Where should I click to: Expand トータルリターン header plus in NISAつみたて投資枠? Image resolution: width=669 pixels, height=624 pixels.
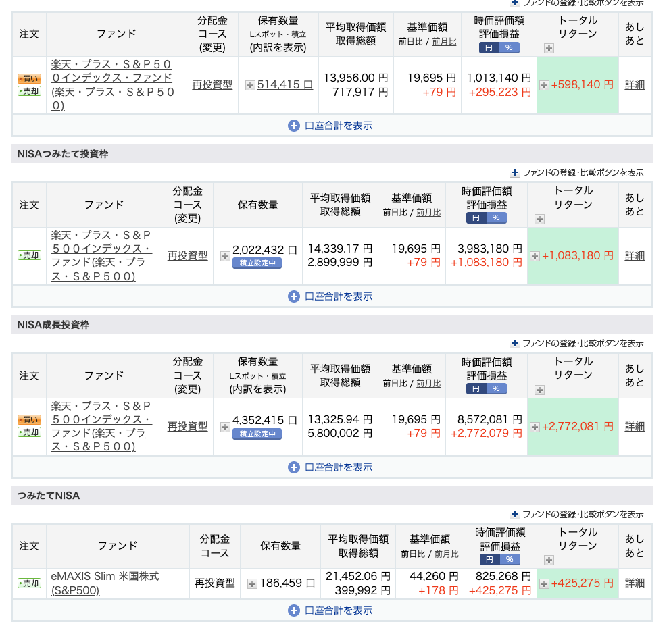(x=540, y=219)
